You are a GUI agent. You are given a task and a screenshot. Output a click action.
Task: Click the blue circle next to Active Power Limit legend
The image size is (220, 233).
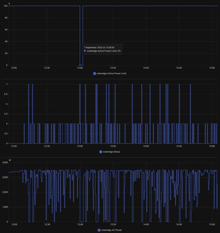pos(94,73)
